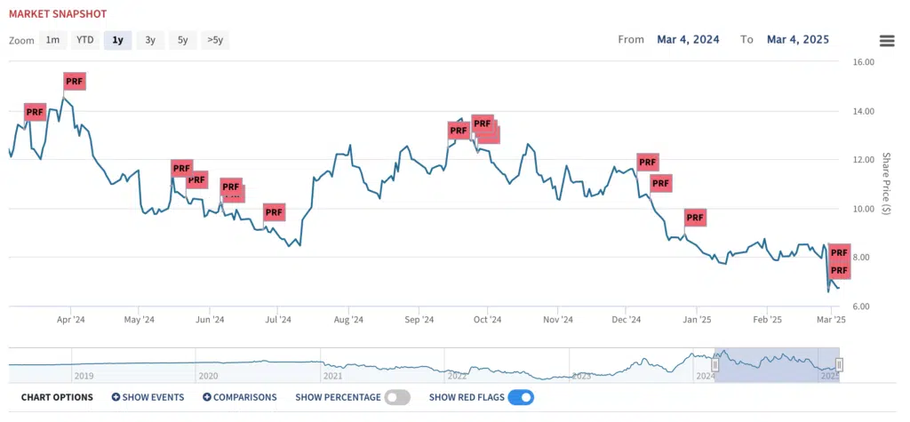Select the YTD zoom range
910x422 pixels.
click(x=85, y=40)
